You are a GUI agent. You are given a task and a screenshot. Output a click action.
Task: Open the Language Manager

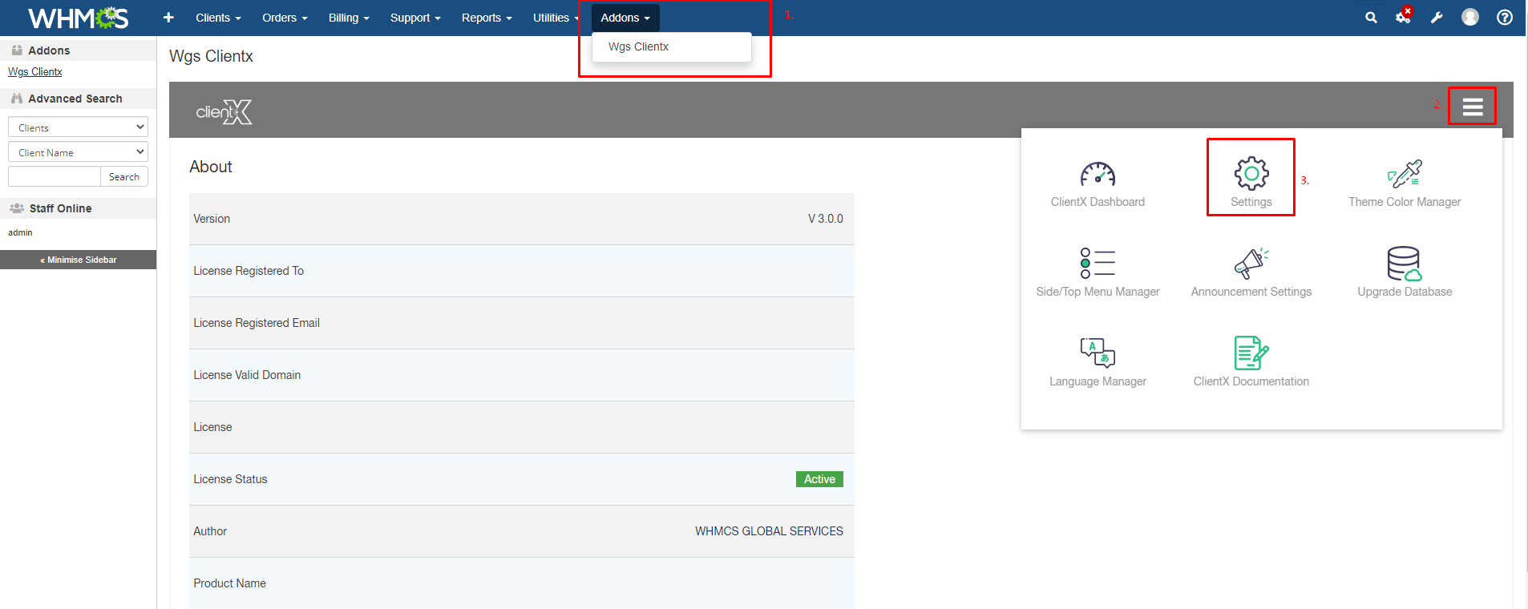(1097, 353)
